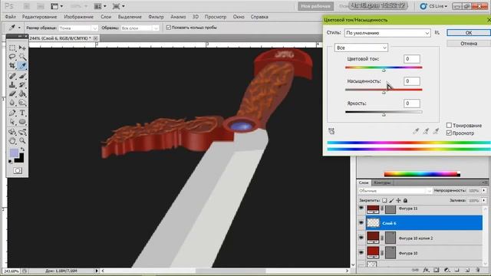Select the 3D Camera Rotate tool
The width and height of the screenshot is (491, 276).
tap(22, 132)
